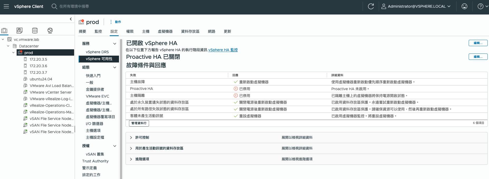Collapse the 授權 settings section

[x=115, y=146]
